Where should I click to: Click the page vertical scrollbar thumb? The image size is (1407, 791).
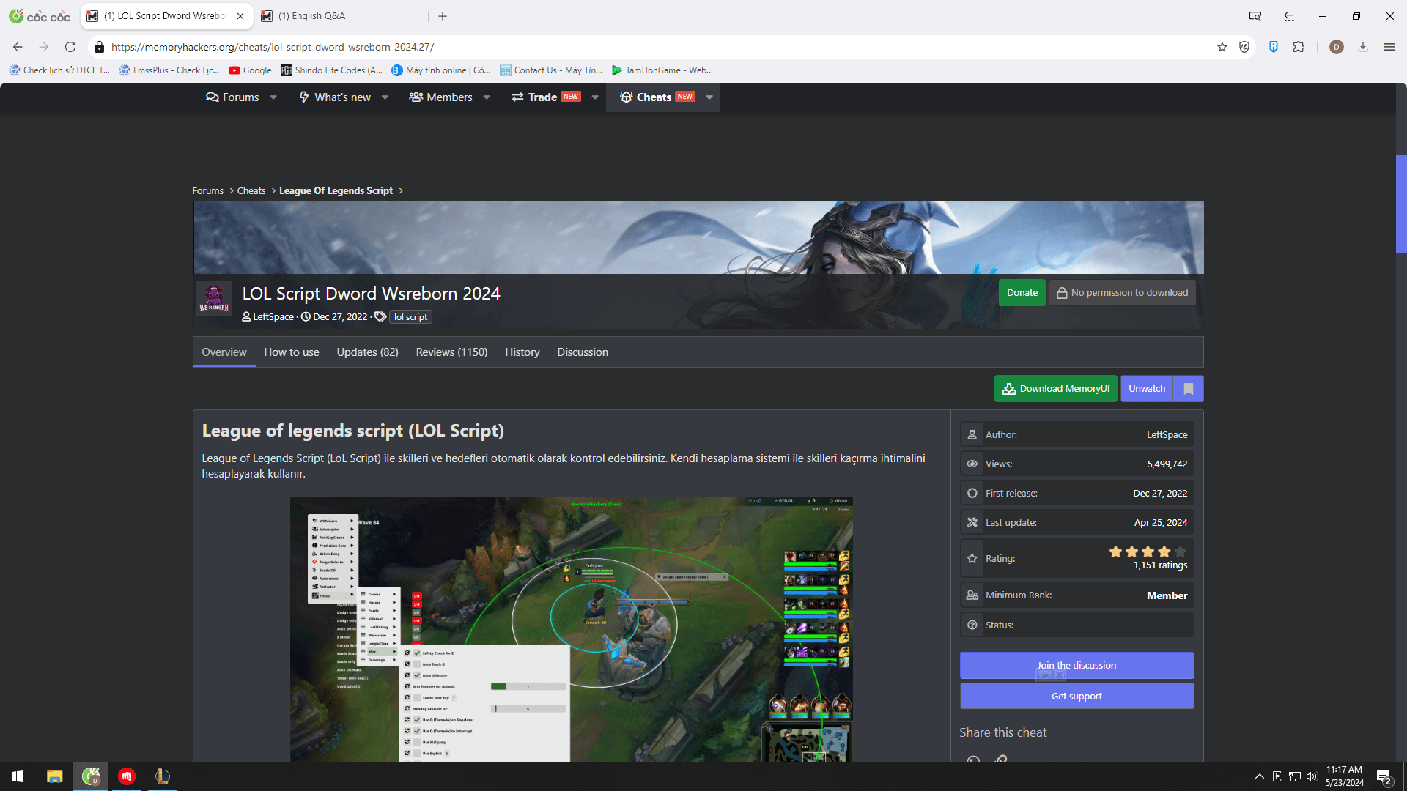1401,204
